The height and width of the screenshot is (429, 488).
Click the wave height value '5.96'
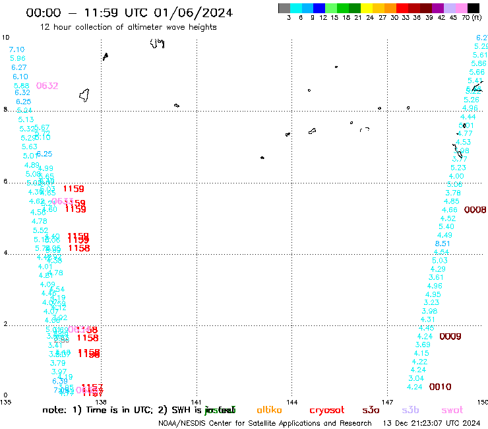click(18, 58)
